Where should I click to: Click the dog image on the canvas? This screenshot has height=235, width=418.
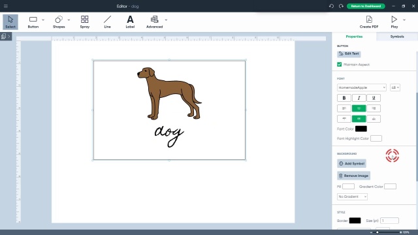point(169,93)
